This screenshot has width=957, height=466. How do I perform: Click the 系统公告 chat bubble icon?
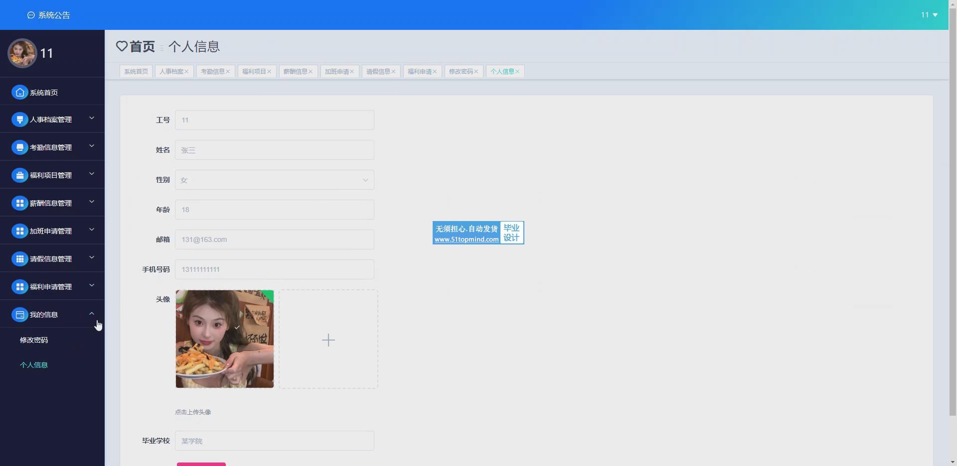click(31, 15)
